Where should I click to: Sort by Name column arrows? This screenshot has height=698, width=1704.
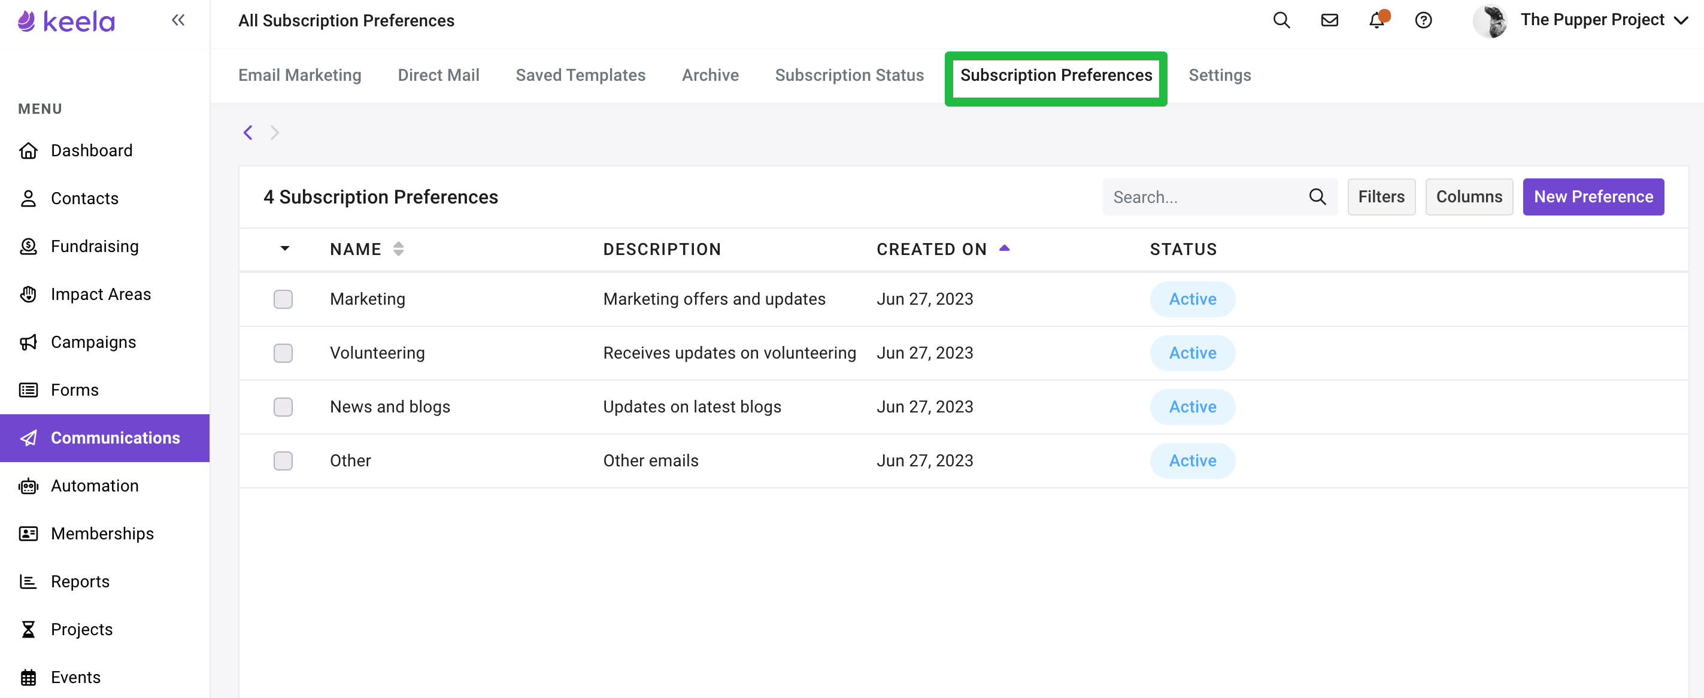(398, 249)
